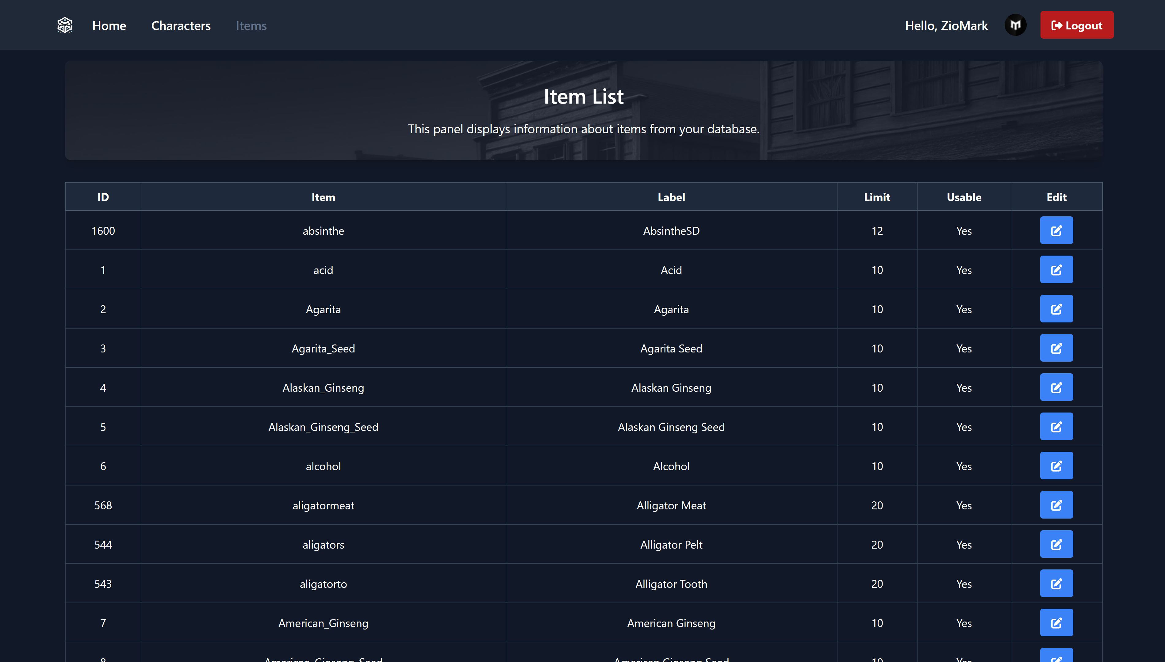This screenshot has width=1165, height=662.
Task: Log out with the red Logout button
Action: coord(1076,25)
